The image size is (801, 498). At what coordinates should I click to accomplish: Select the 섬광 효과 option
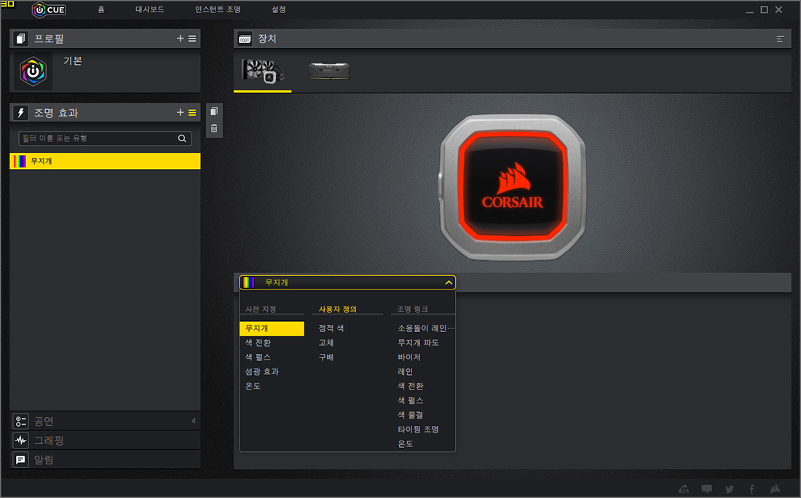pyautogui.click(x=261, y=371)
